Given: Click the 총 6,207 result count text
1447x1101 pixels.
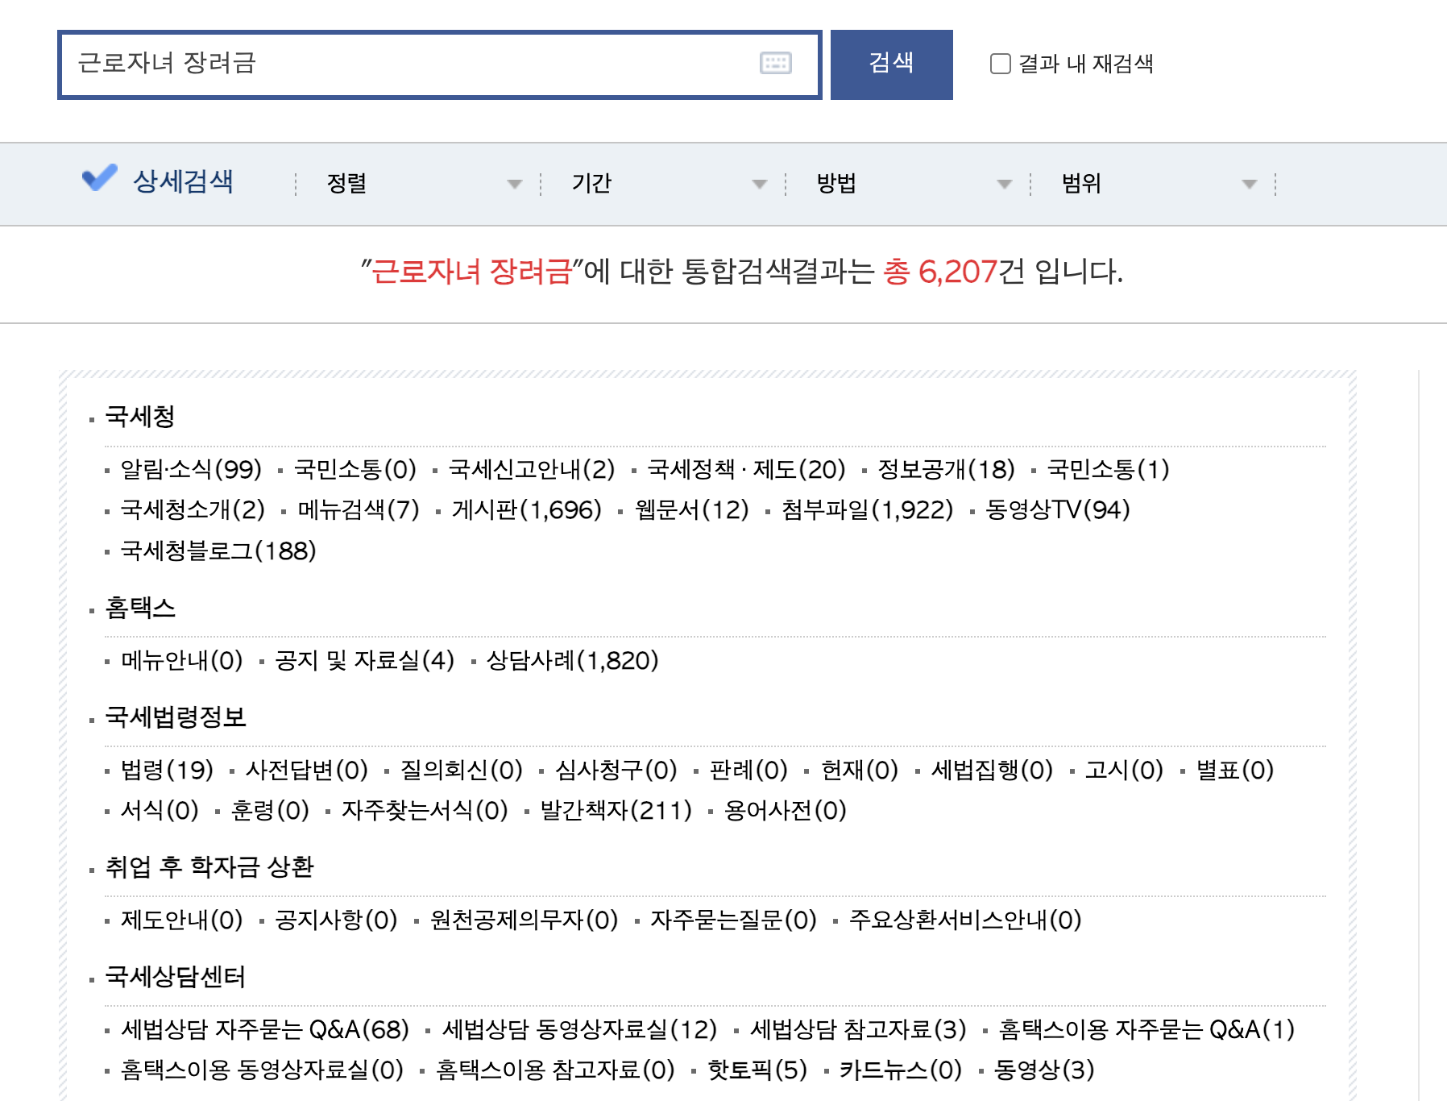Looking at the screenshot, I should (940, 272).
